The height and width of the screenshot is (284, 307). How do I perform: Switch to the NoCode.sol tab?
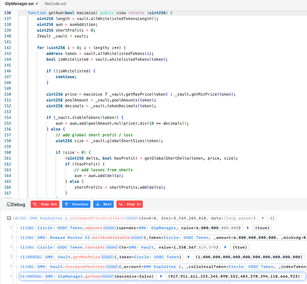[x=55, y=4]
